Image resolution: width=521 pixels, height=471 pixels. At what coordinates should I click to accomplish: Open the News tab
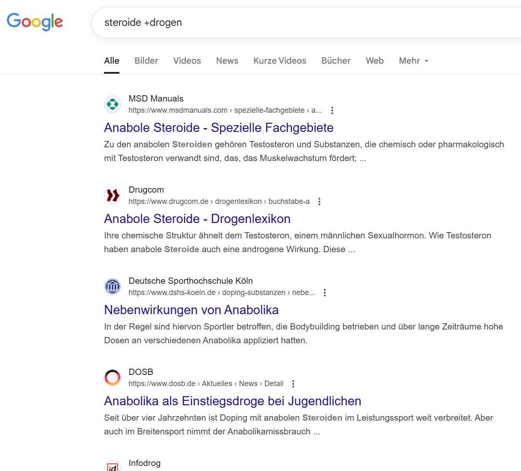(x=227, y=61)
